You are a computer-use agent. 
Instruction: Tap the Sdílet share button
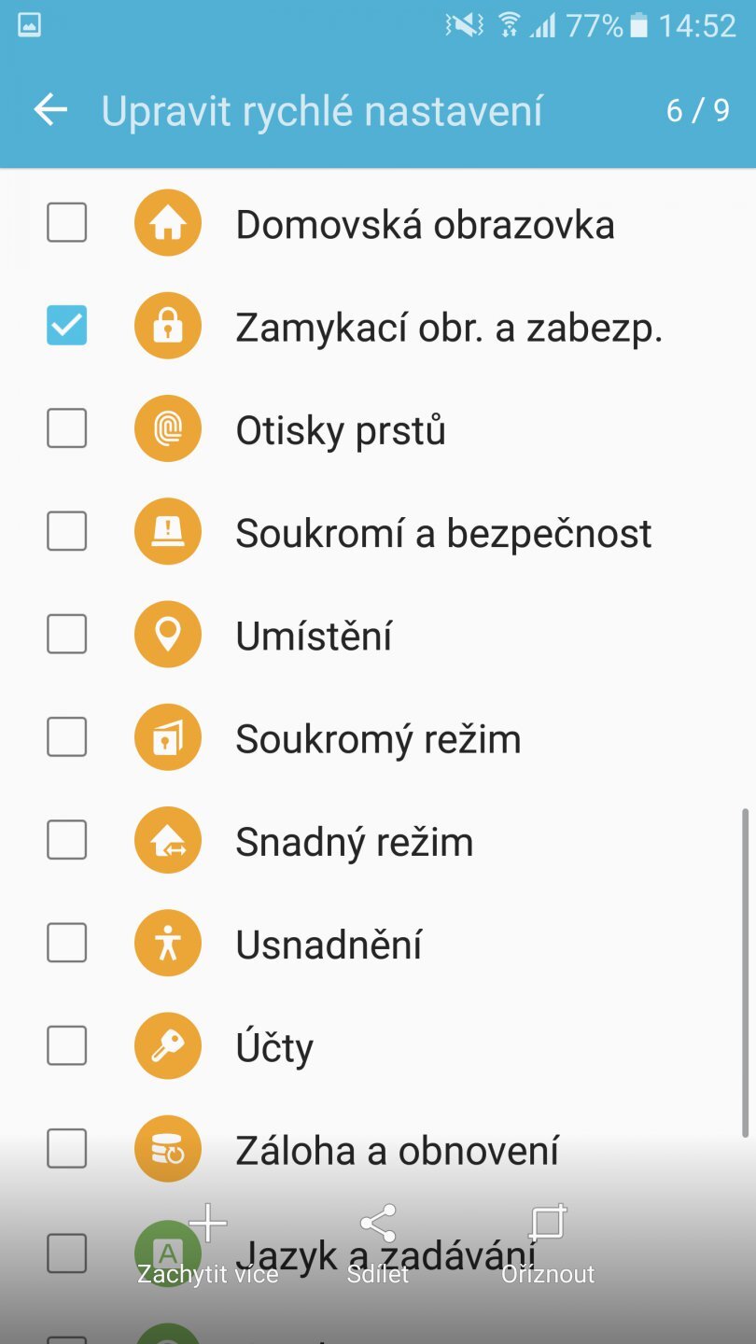click(x=378, y=1243)
